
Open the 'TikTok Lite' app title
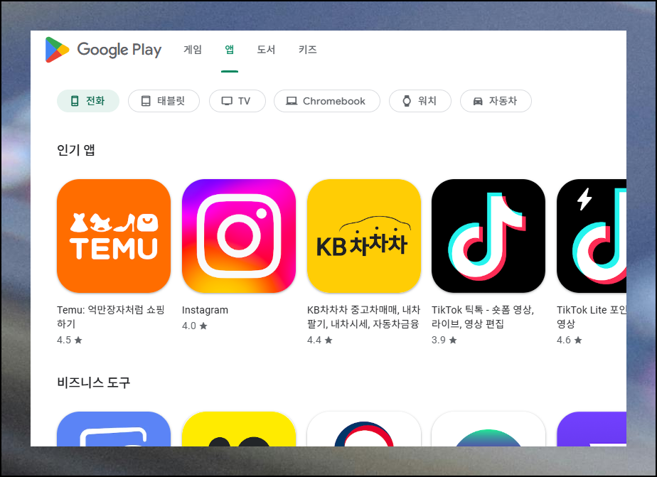(x=592, y=316)
